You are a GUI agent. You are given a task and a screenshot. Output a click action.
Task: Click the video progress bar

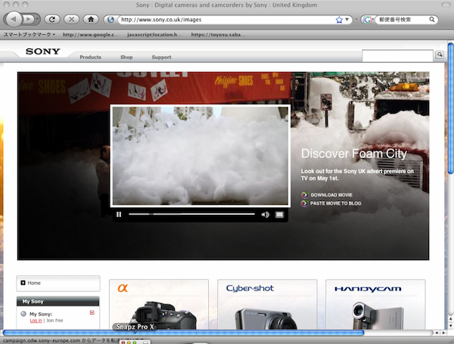click(x=191, y=214)
